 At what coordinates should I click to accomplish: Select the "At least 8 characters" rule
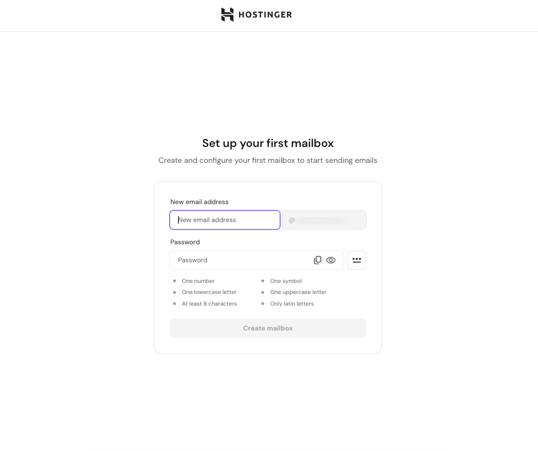pyautogui.click(x=209, y=304)
